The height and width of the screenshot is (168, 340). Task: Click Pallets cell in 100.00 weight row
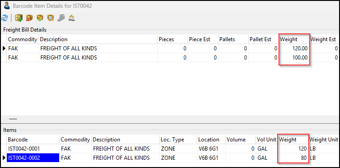tap(233, 58)
